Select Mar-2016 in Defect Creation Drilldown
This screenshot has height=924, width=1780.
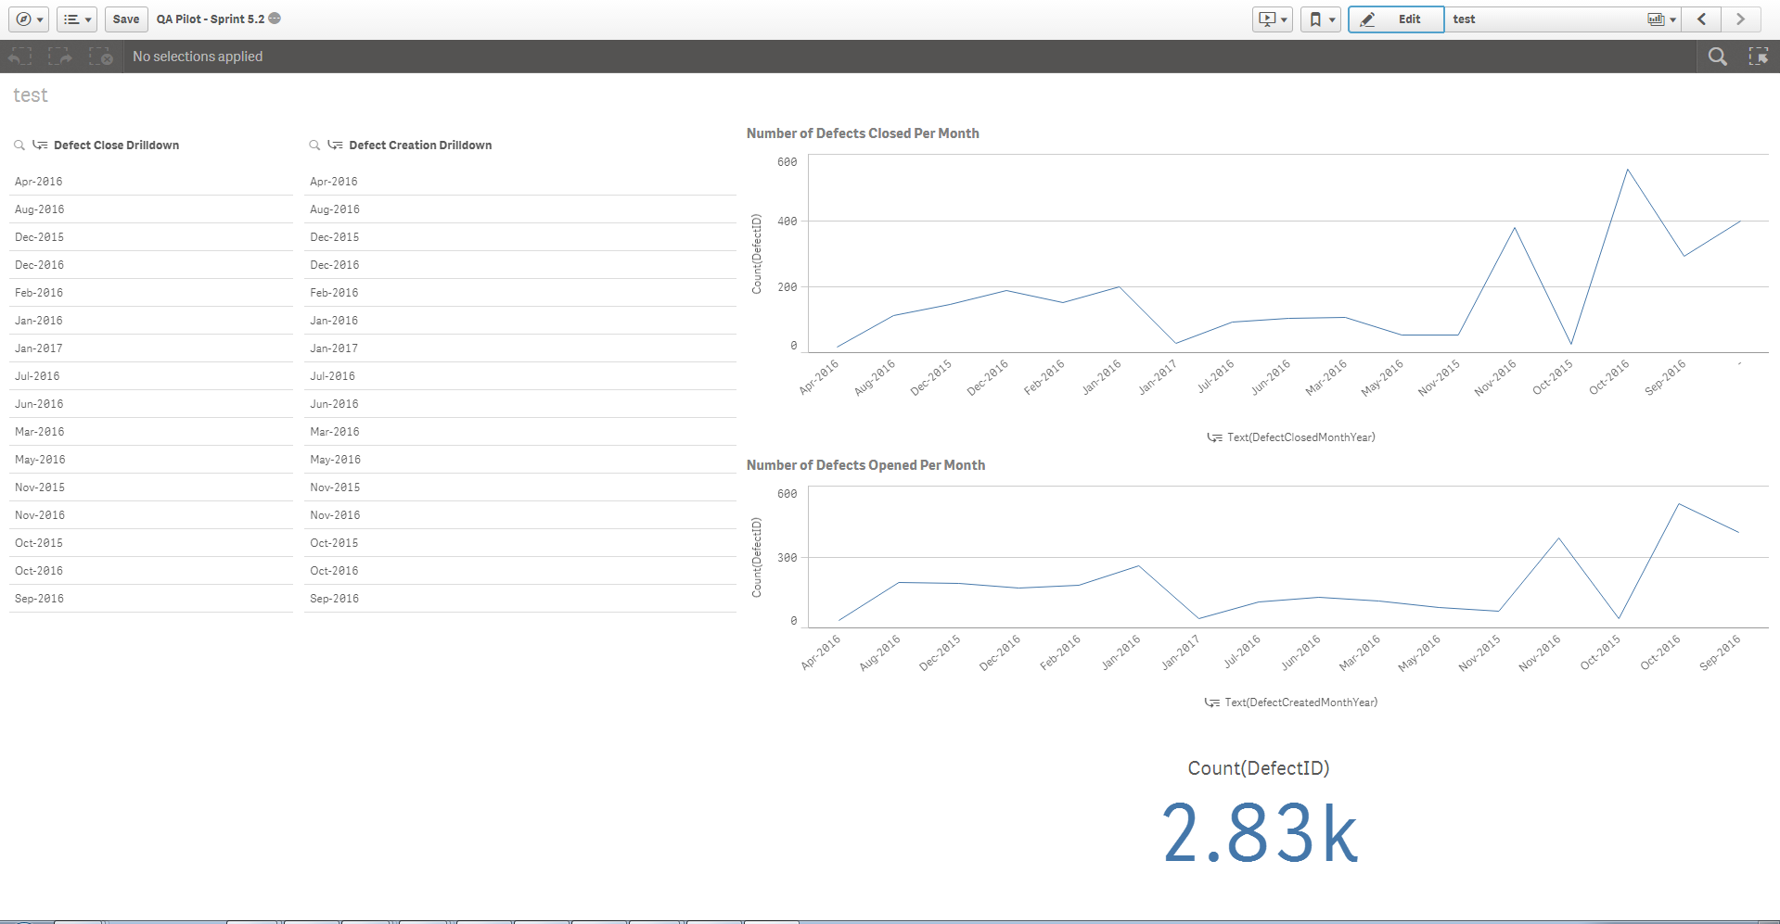[520, 432]
